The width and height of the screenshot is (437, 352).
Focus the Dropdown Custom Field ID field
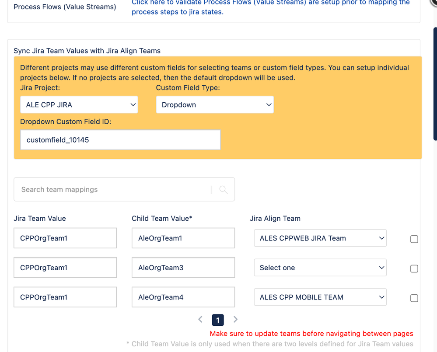(x=120, y=140)
